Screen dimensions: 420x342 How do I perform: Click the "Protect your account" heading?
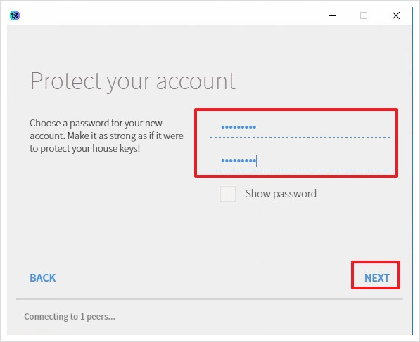pos(133,81)
